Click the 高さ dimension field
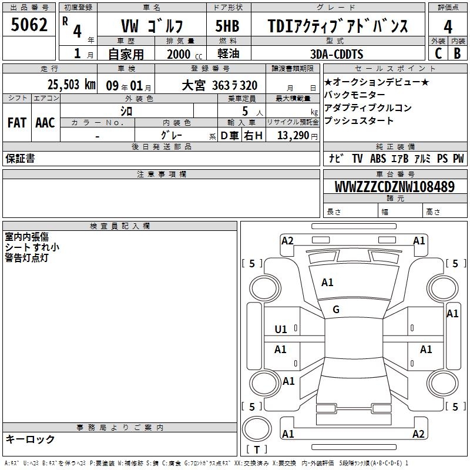This screenshot has width=470, height=470. (x=445, y=211)
